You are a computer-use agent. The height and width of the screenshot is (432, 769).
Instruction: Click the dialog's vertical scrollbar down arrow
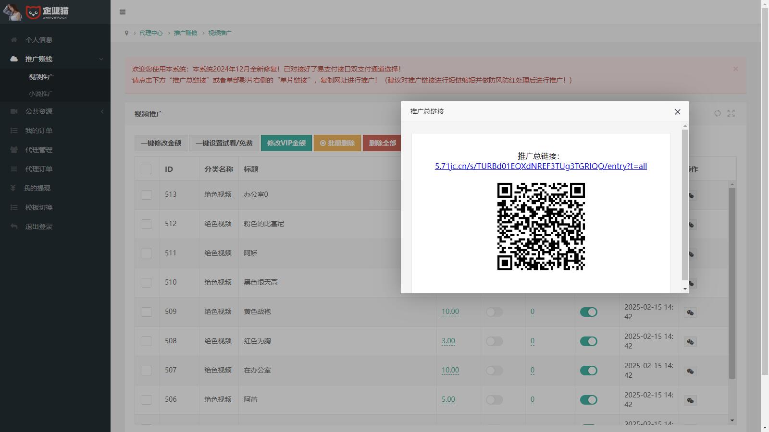[x=685, y=288]
